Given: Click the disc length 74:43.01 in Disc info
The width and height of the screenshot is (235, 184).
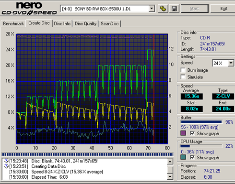Looking at the screenshot, I should point(208,49).
